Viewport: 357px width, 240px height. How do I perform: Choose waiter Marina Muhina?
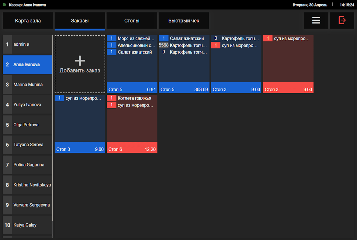(28, 84)
